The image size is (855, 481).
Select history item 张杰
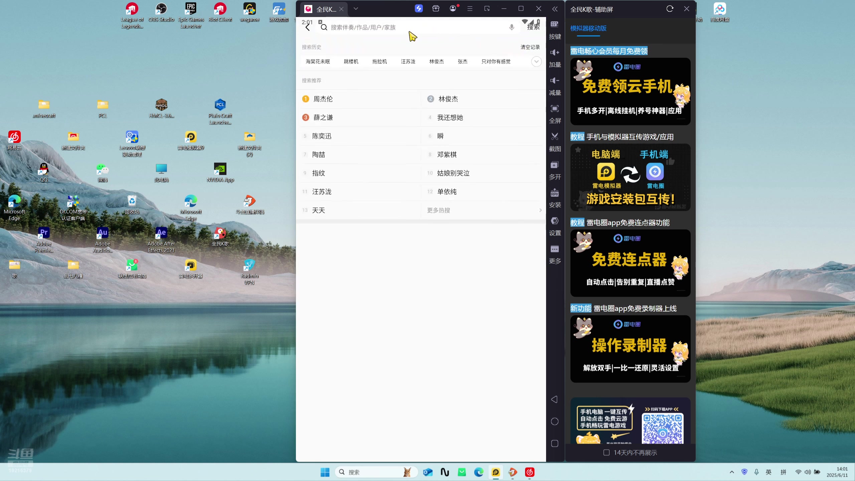(463, 61)
